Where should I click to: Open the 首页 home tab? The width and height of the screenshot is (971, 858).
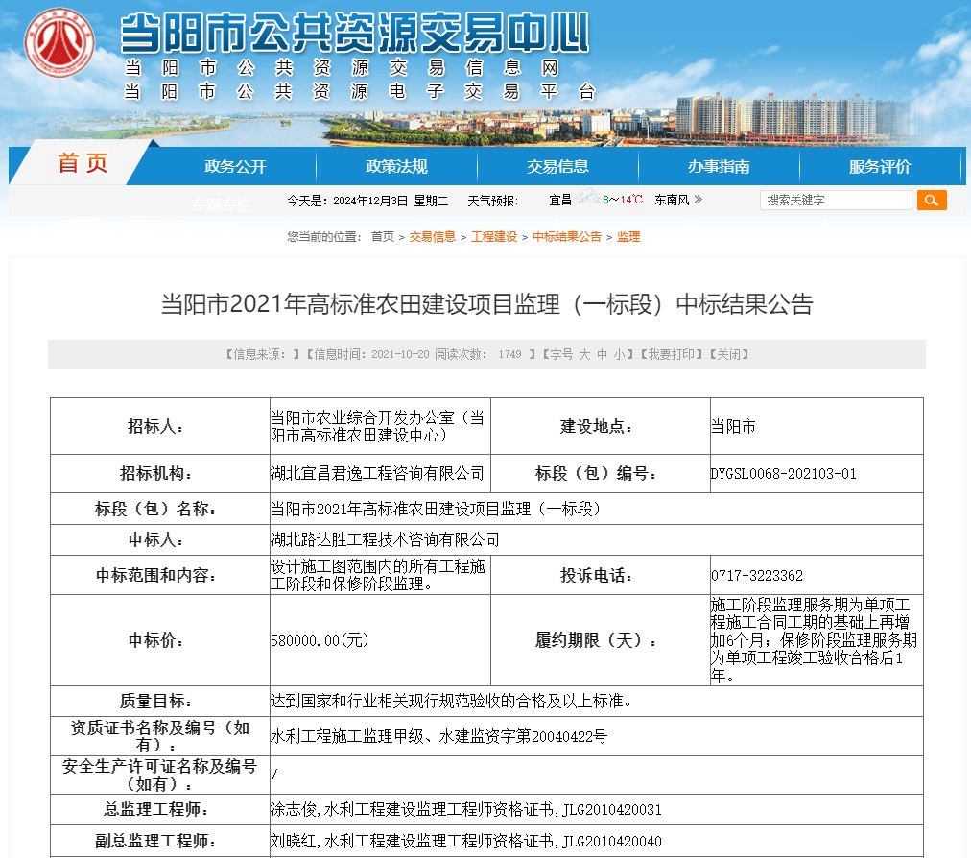coord(83,164)
